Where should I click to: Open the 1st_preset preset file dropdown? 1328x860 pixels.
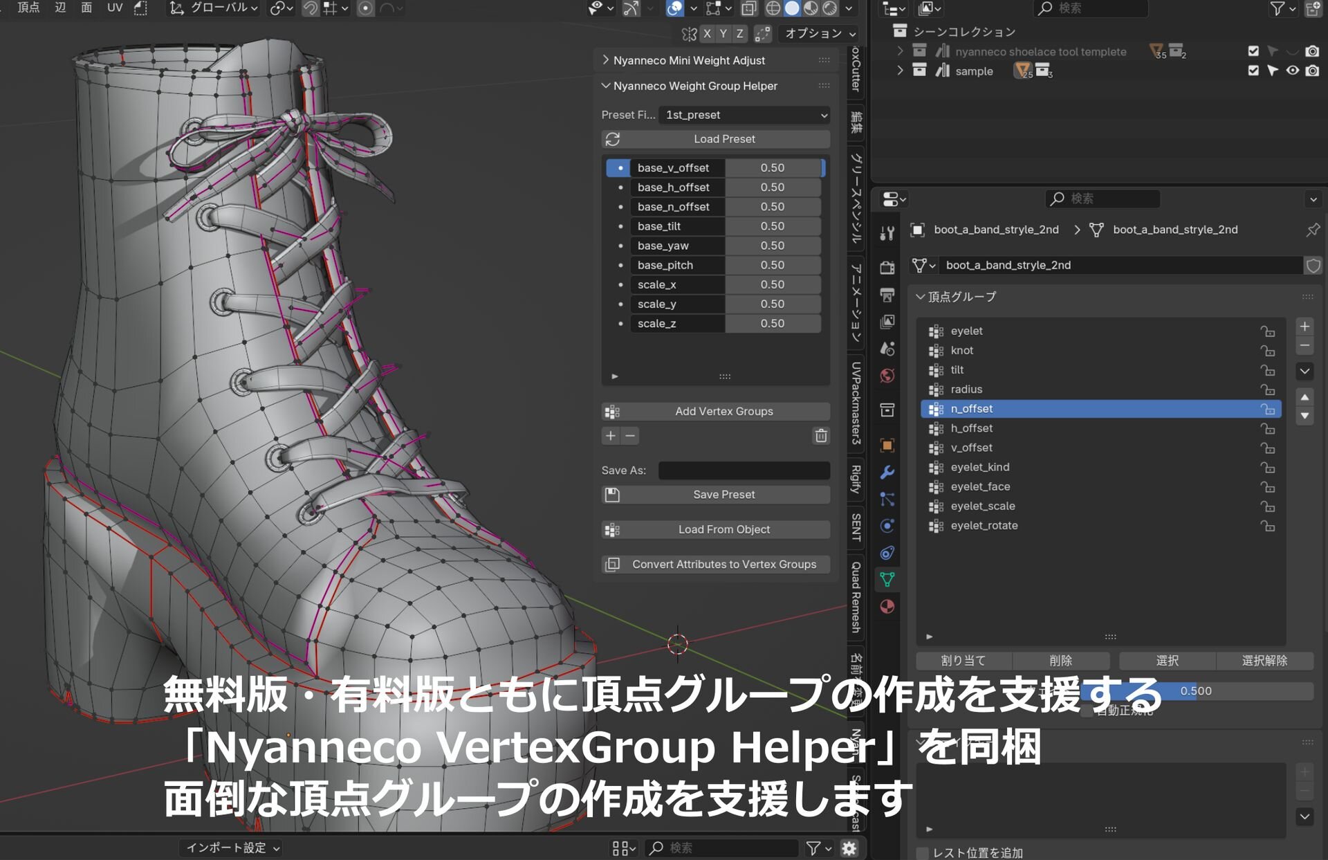744,115
